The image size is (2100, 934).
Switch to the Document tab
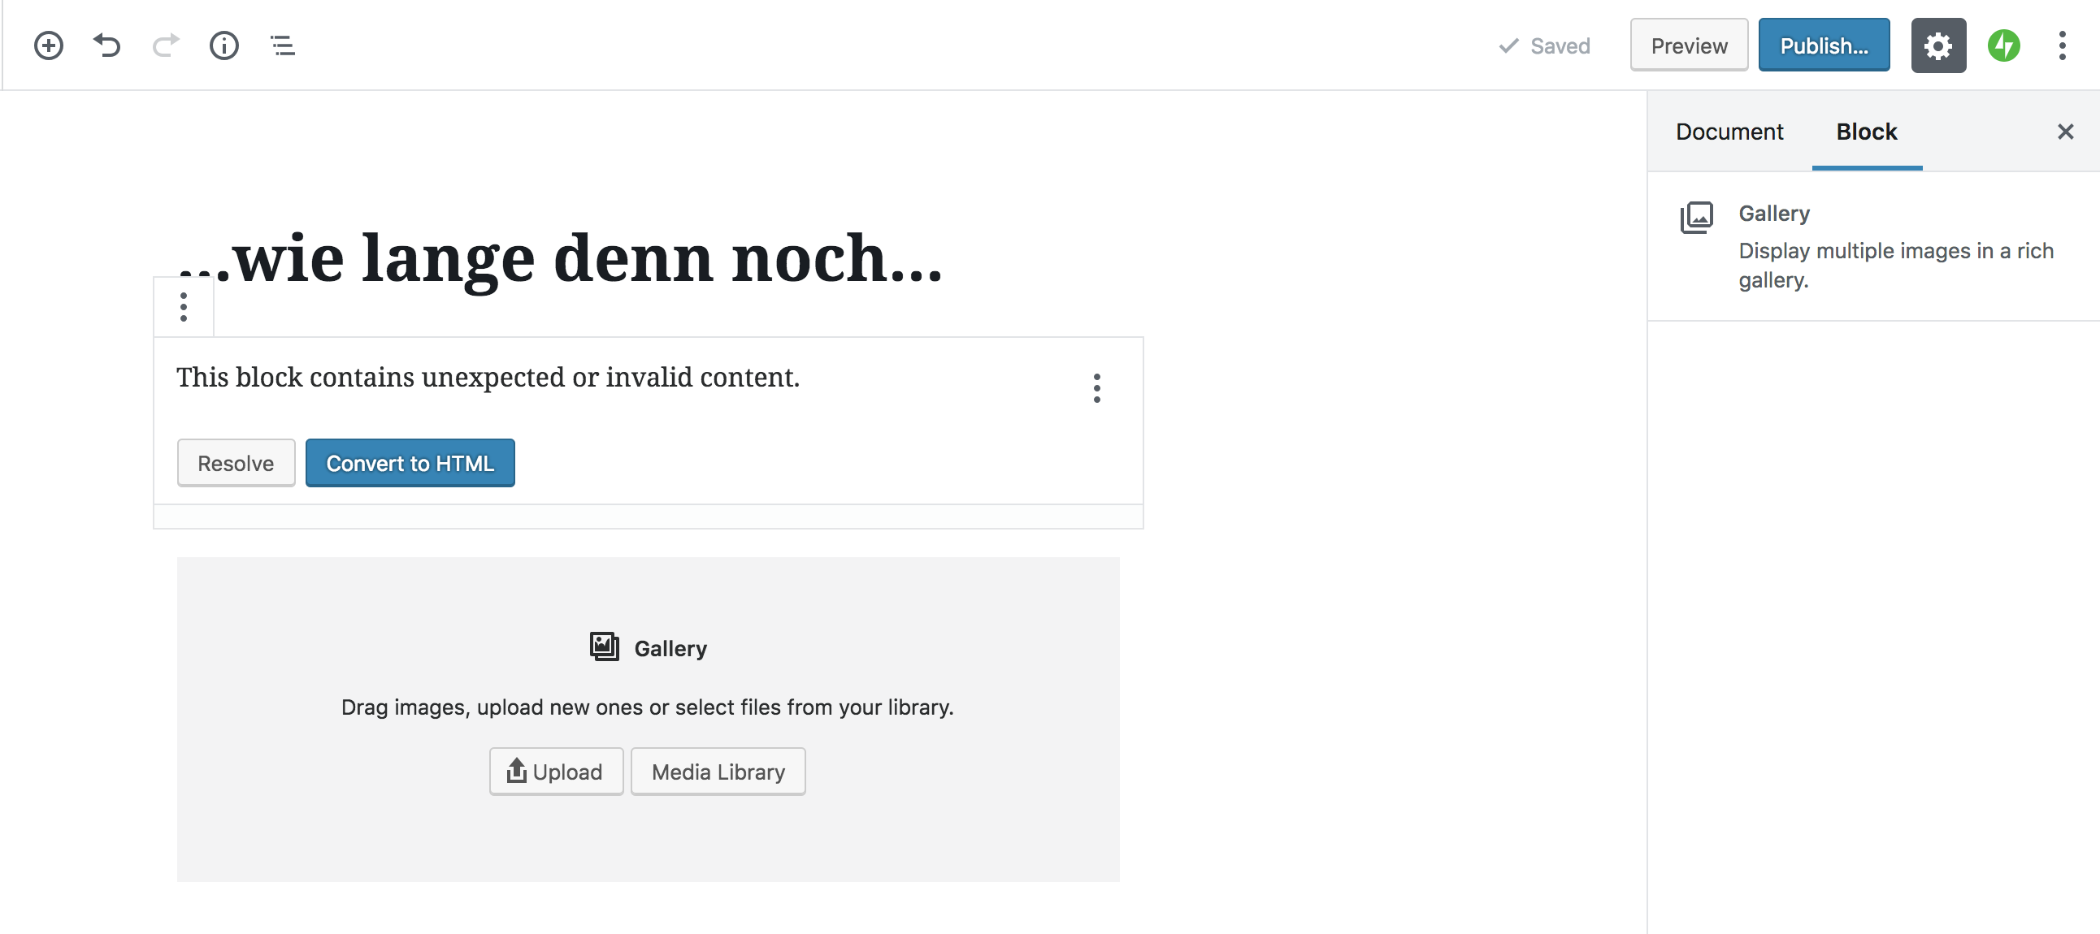coord(1729,132)
